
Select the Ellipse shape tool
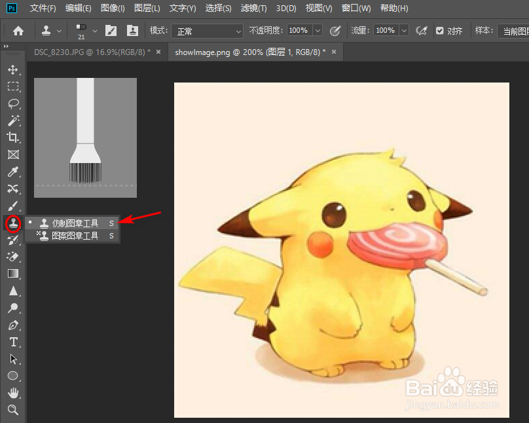coord(13,376)
